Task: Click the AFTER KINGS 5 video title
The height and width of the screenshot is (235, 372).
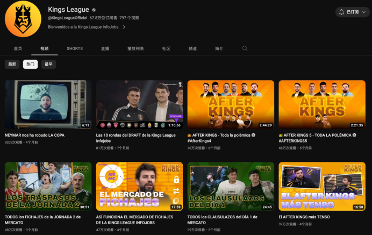Action: 317,138
